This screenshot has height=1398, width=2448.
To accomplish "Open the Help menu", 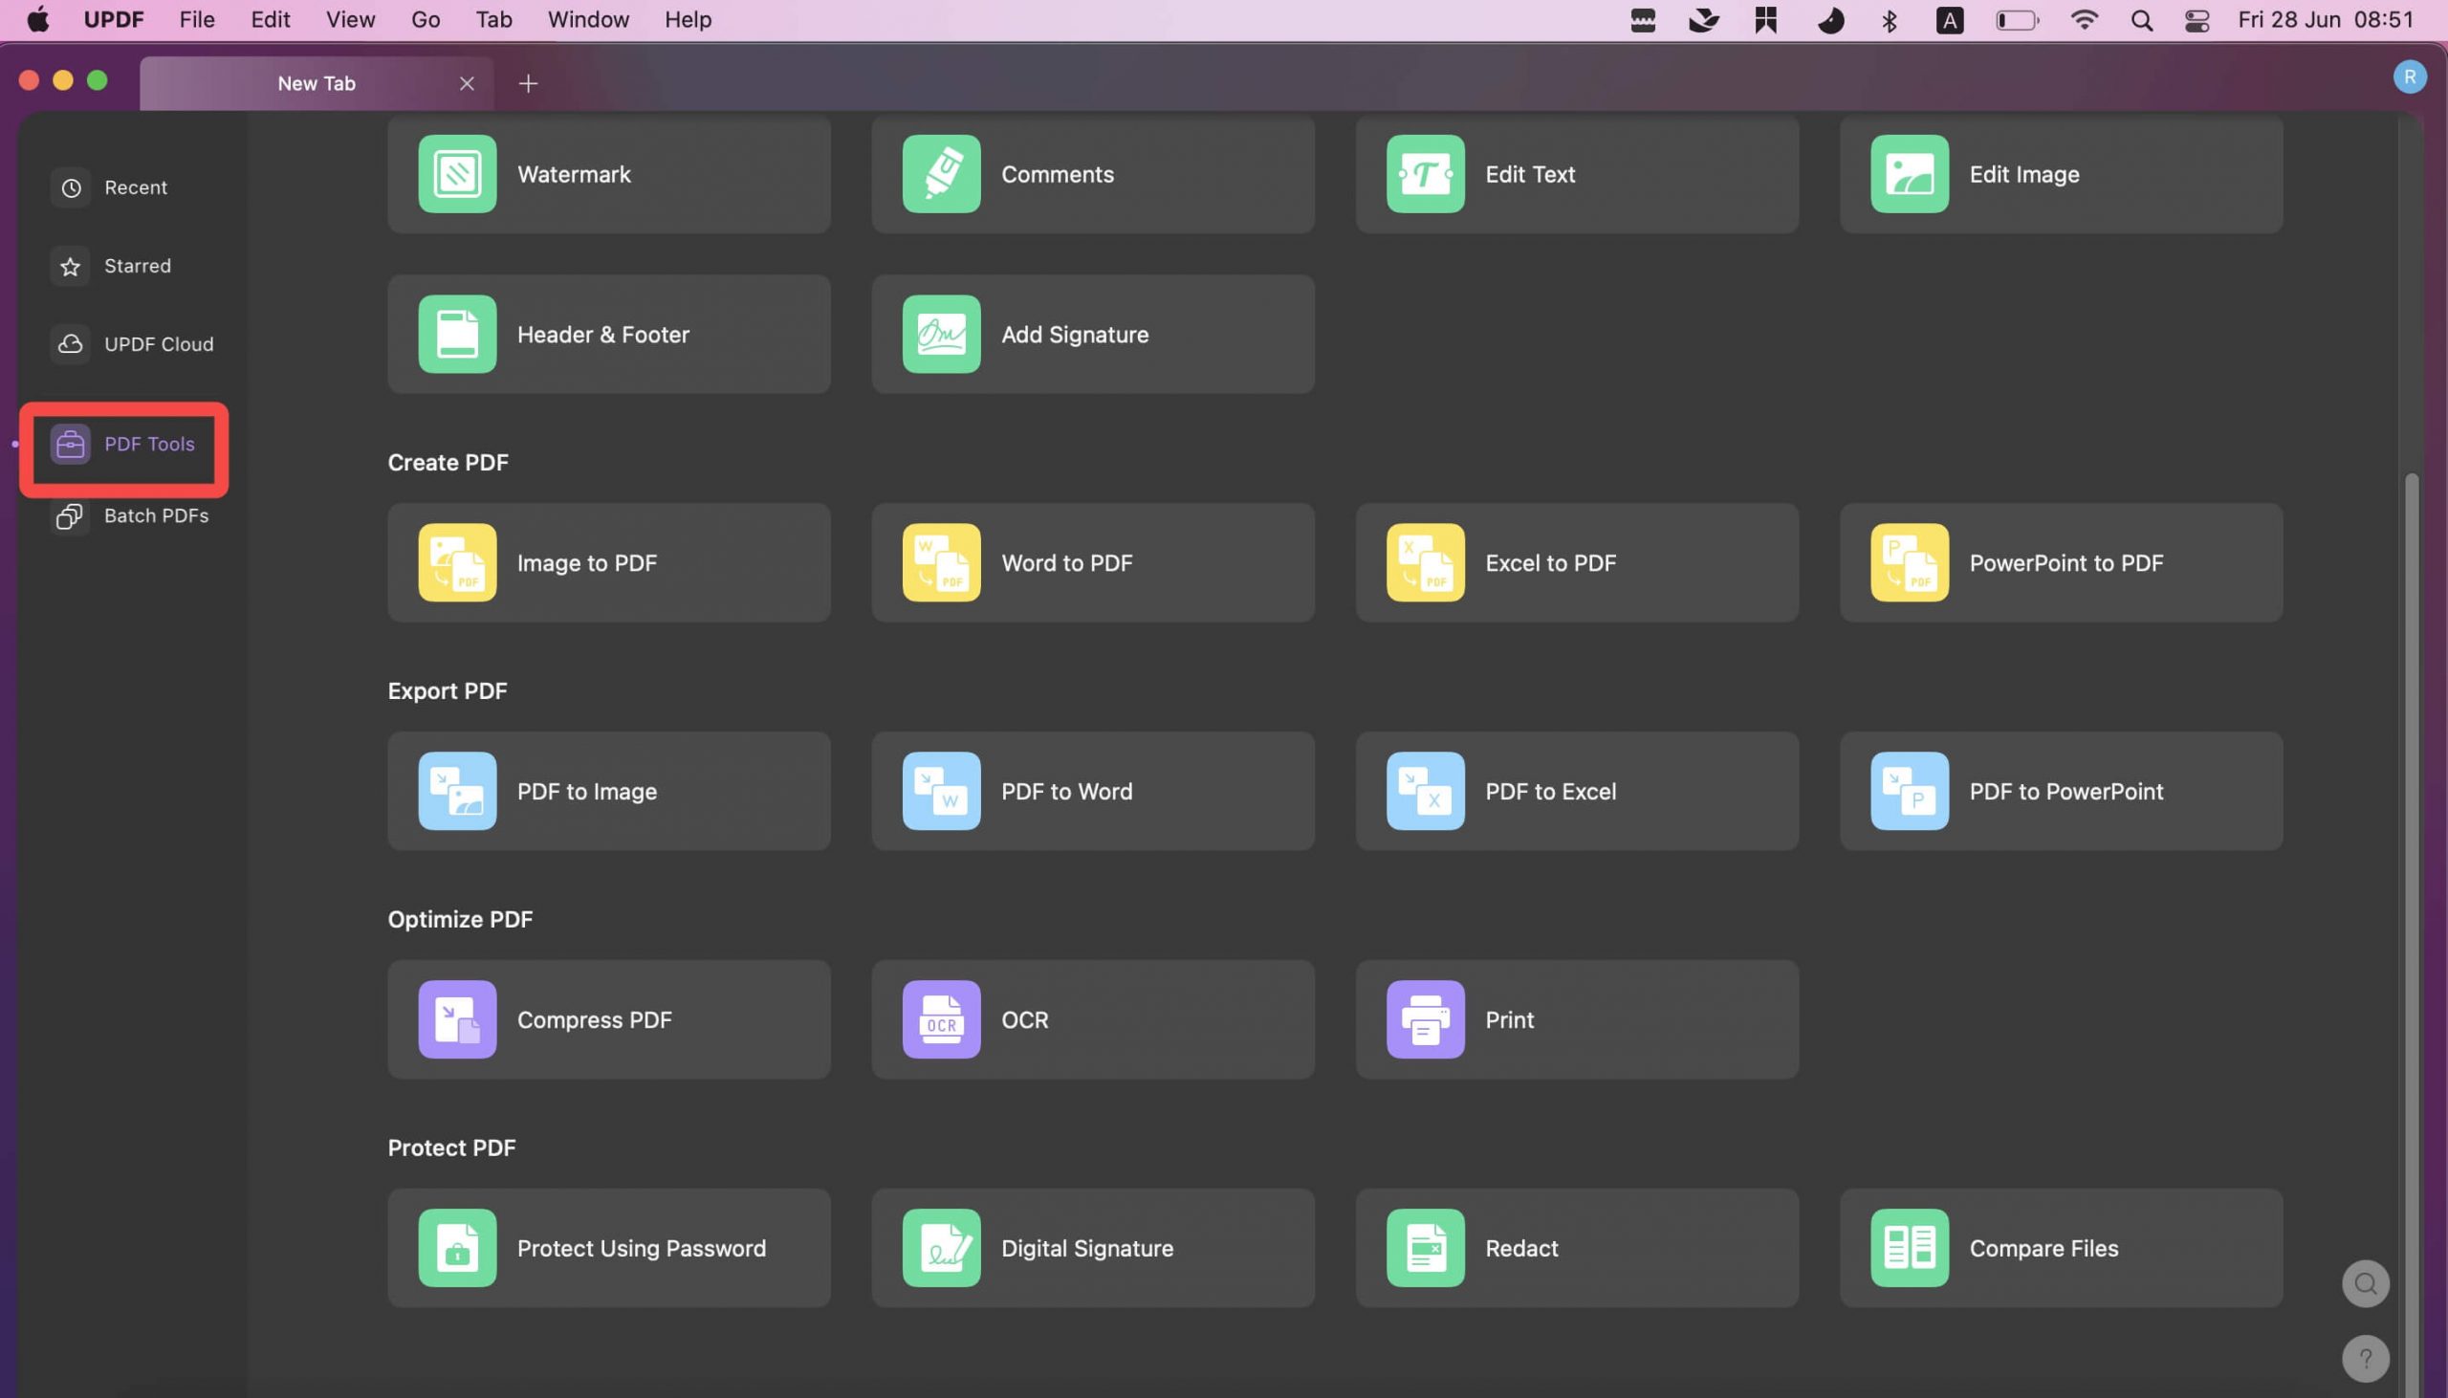I will click(x=688, y=20).
